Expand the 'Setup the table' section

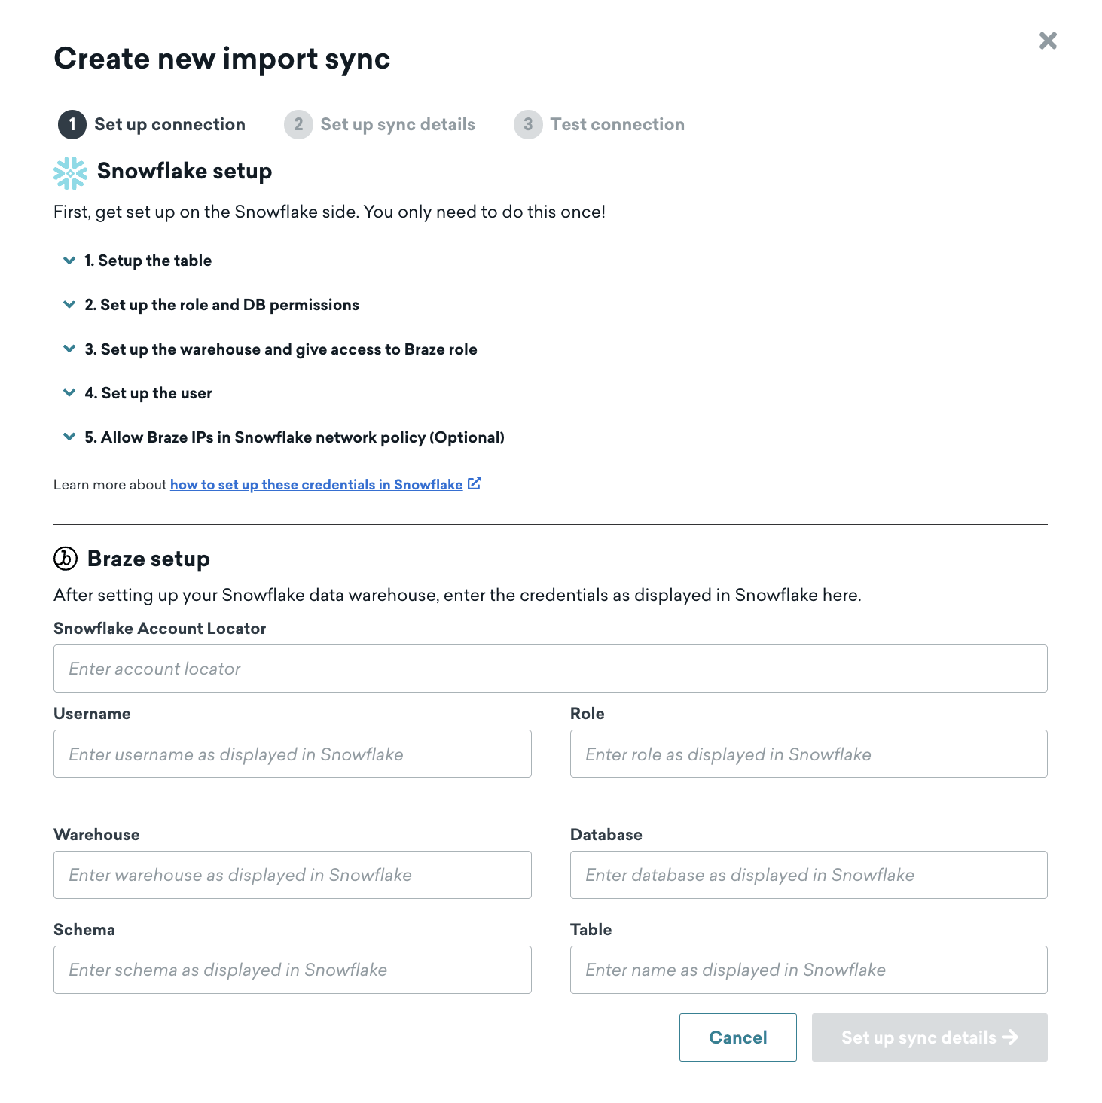tap(69, 261)
